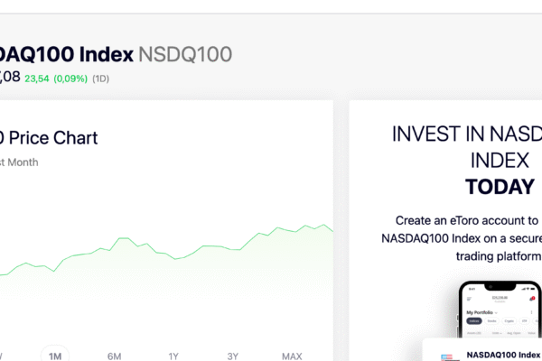Open the three-dot menu beside My Portfolio
This screenshot has width=542, height=361.
[x=533, y=311]
